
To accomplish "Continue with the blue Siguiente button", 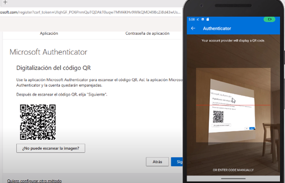I will (177, 162).
